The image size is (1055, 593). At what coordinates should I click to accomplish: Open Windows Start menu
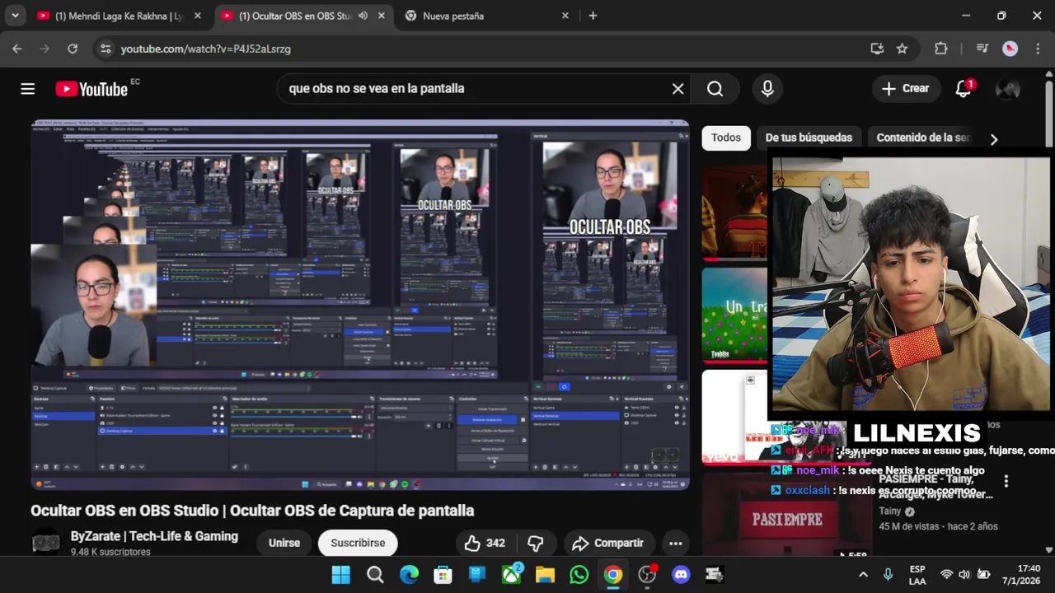point(340,574)
